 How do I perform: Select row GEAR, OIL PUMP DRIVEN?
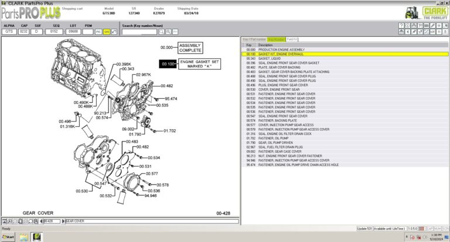click(345, 143)
